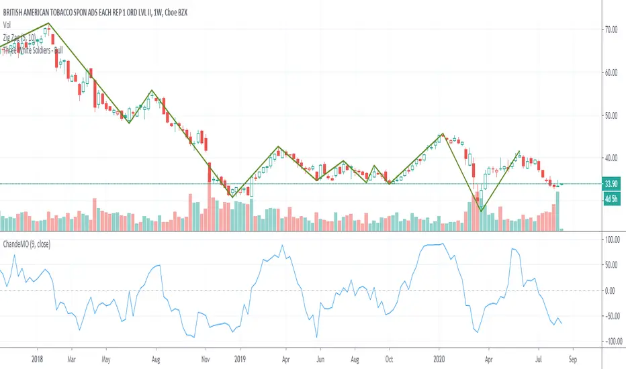Image resolution: width=626 pixels, height=369 pixels.
Task: Click the -100.00 ChandeMO axis label
Action: pos(613,341)
